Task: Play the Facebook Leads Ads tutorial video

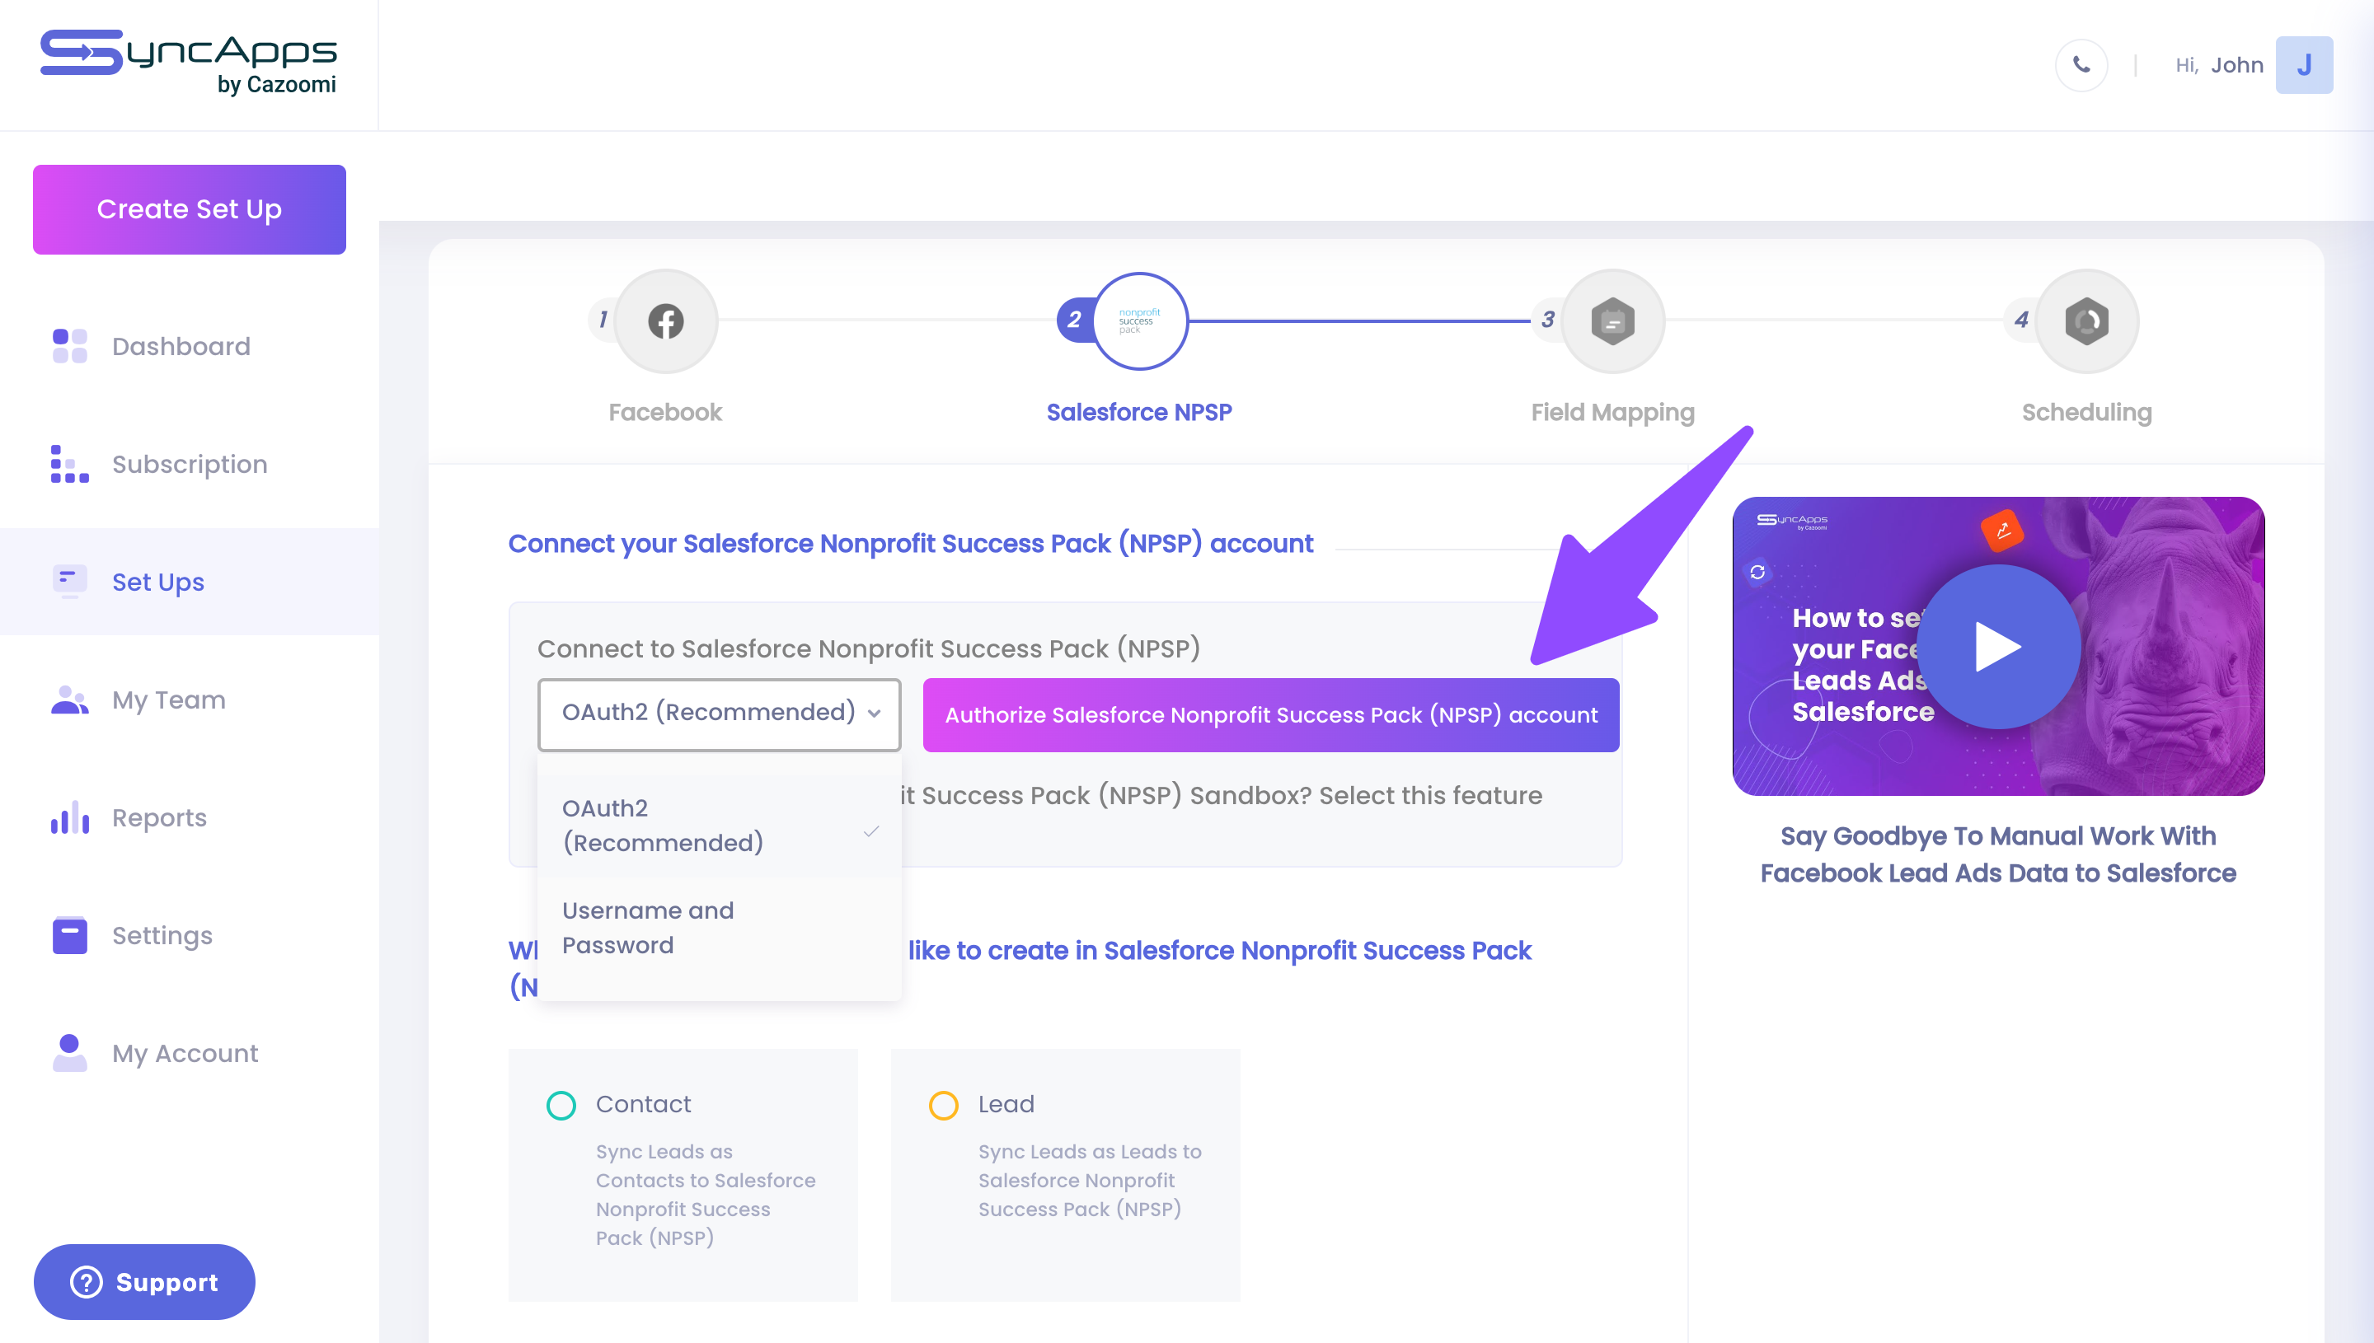Action: click(x=1997, y=647)
